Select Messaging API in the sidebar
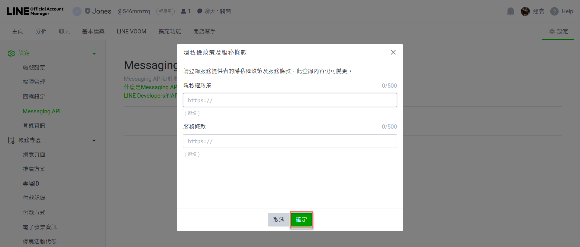This screenshot has height=247, width=580. [x=42, y=111]
